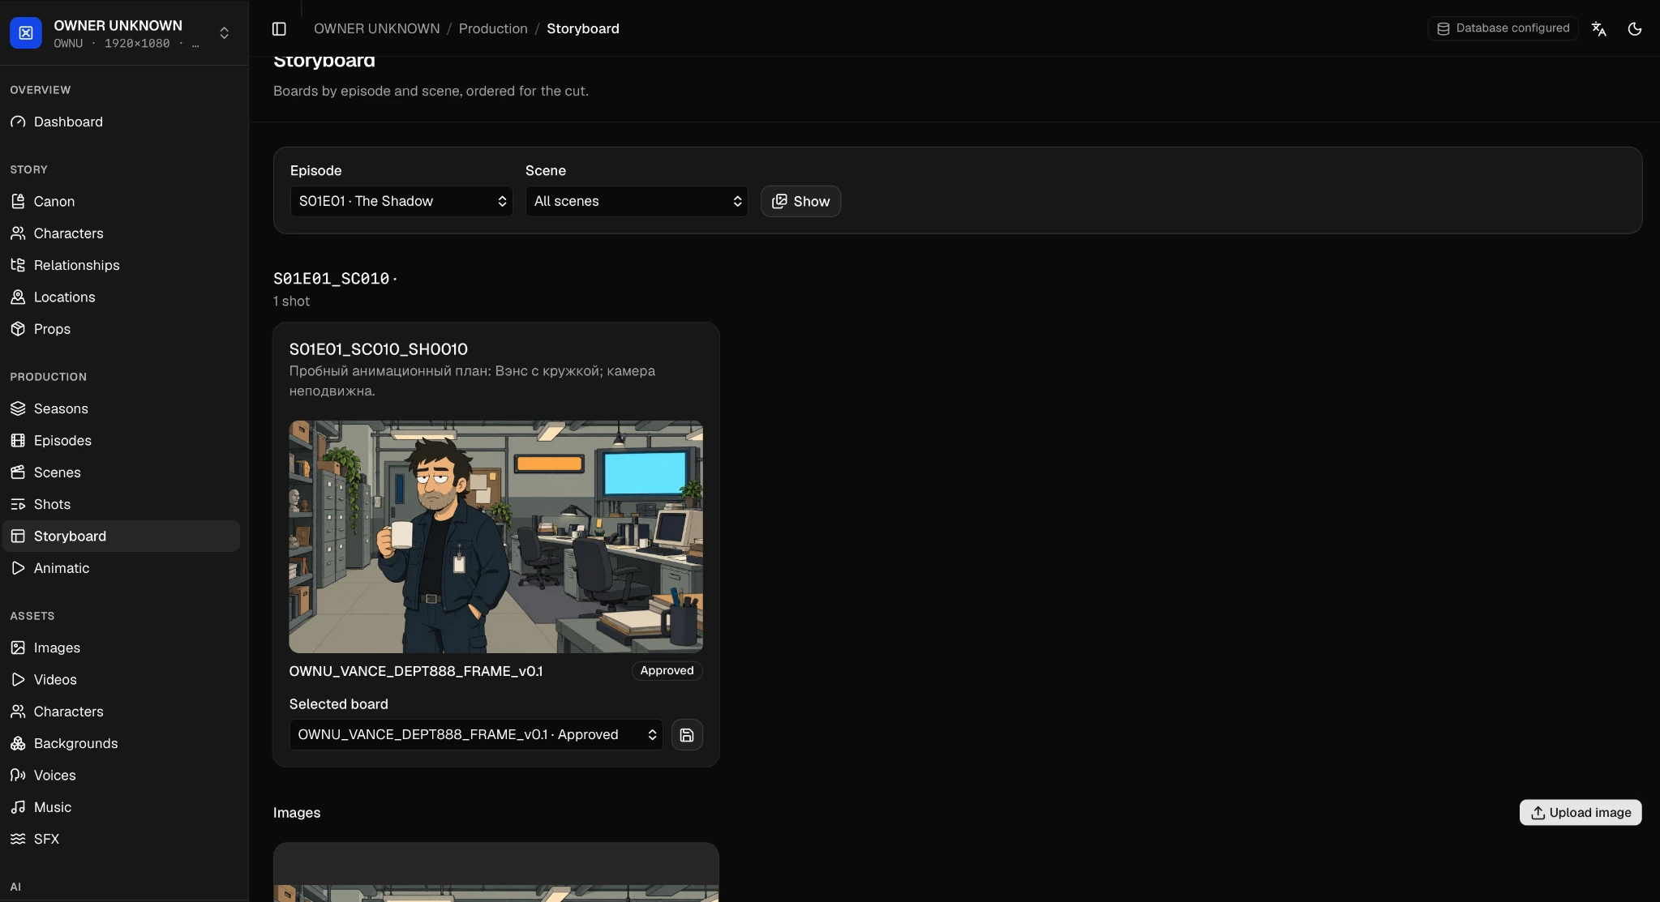
Task: Click the Images asset icon
Action: coord(18,648)
